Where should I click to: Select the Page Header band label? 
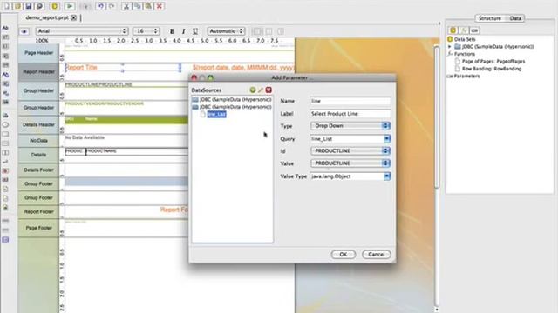coord(38,53)
